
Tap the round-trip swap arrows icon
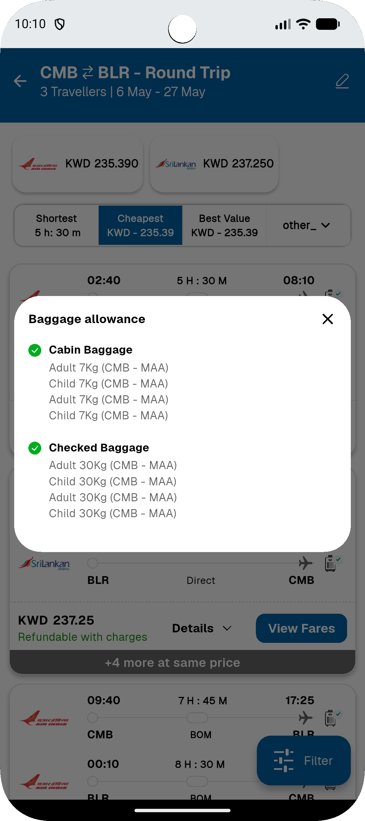click(88, 73)
